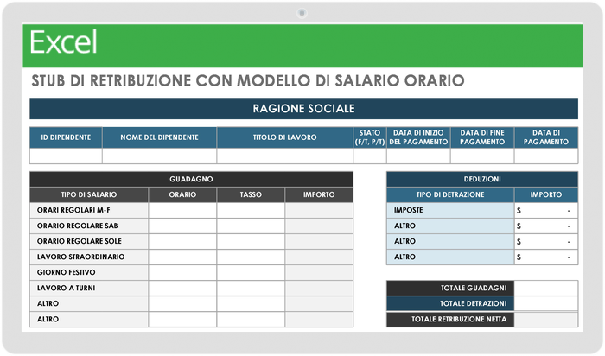The width and height of the screenshot is (605, 356).
Task: Click the ORARIO cell for LAVORO STRAORDINARIO
Action: [x=182, y=257]
